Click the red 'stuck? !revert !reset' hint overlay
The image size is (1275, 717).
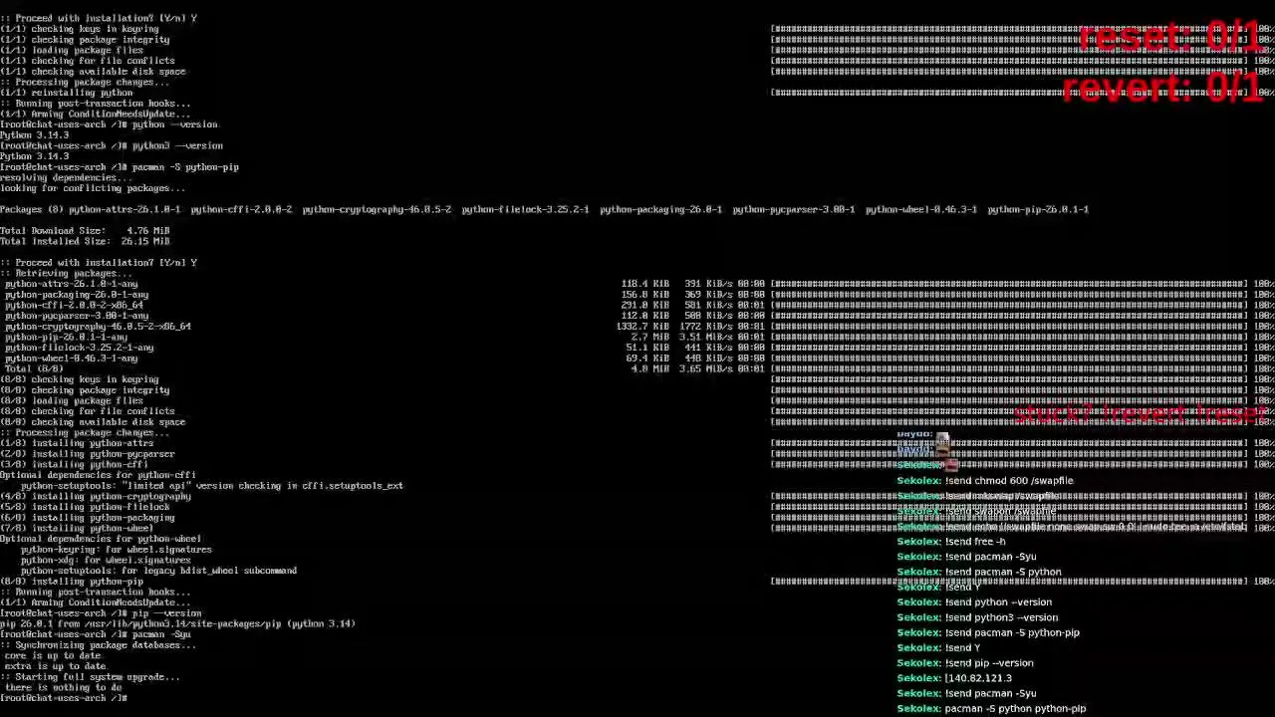(x=1141, y=413)
